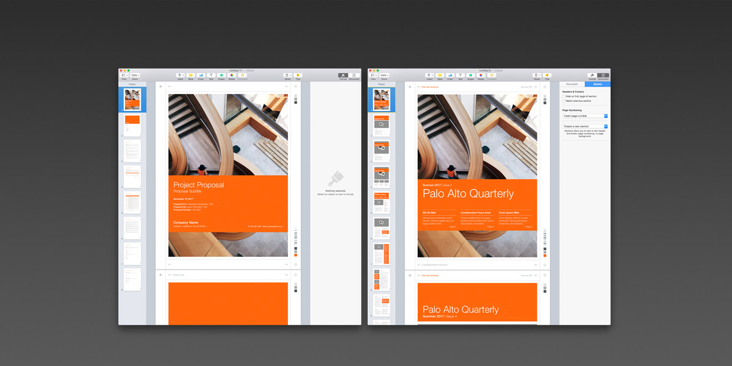Expand the Create a new section dropdown

585,126
